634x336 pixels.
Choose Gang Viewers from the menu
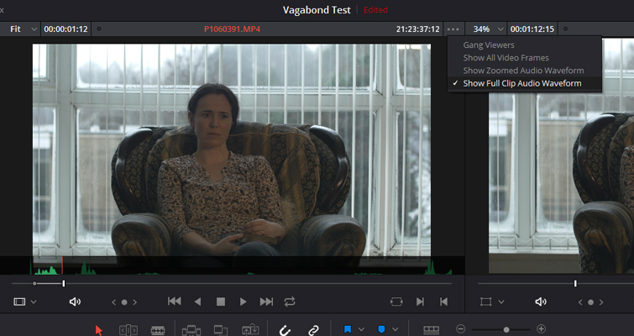[x=488, y=45]
